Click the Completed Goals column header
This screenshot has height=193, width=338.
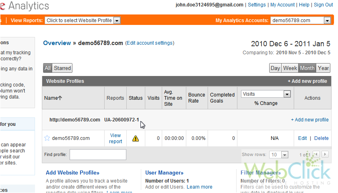pyautogui.click(x=222, y=98)
